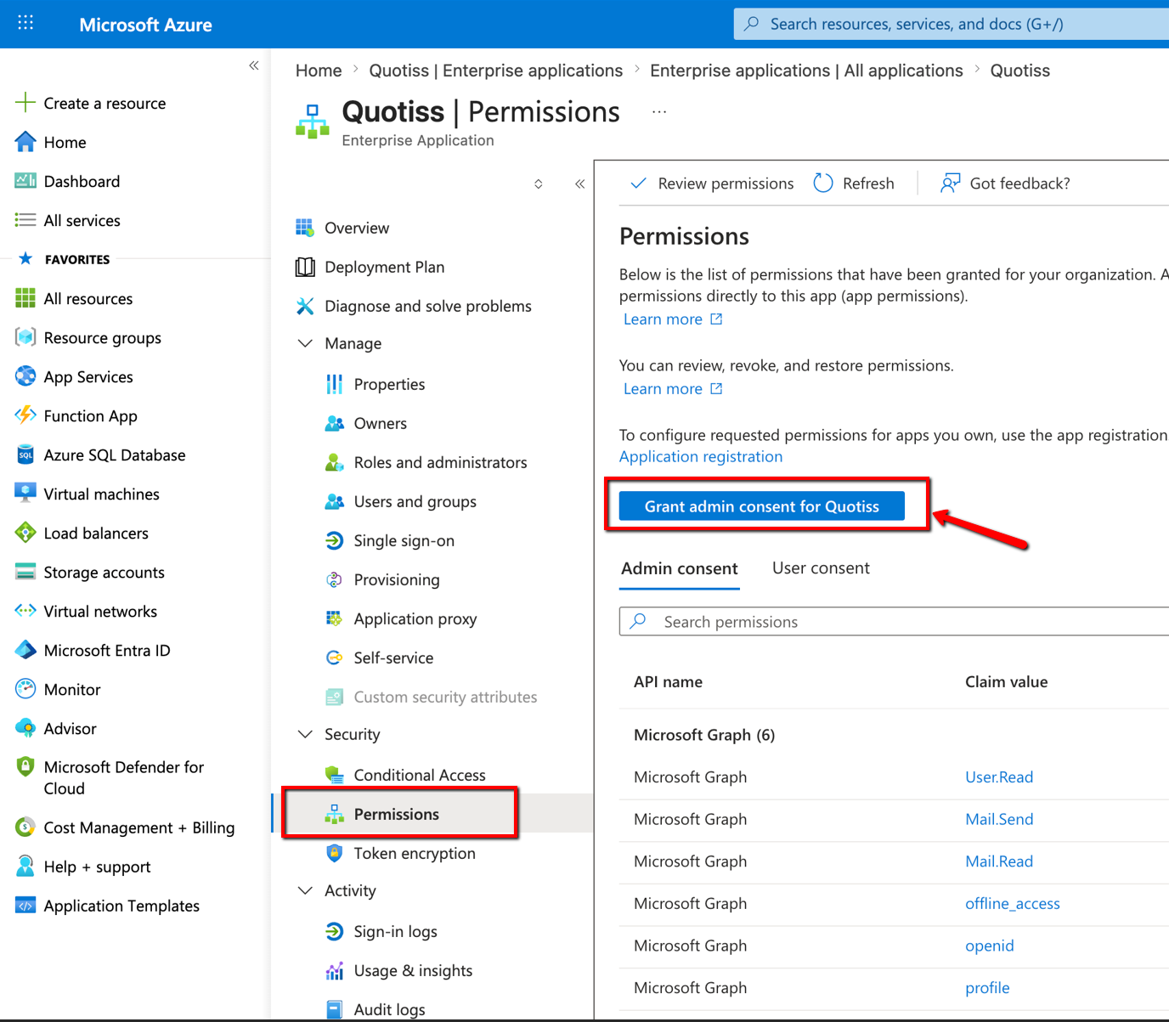Screen dimensions: 1169x1022
Task: Open Diagnose and solve problems
Action: pos(428,306)
